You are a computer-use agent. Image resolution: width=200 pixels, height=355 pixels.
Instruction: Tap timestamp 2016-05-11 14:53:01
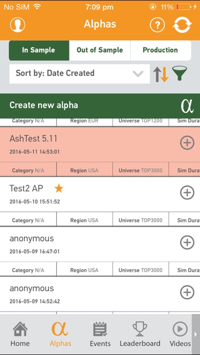(35, 151)
